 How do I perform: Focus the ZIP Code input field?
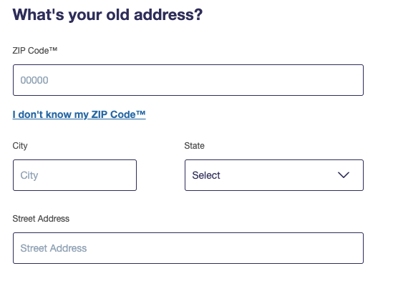[x=188, y=80]
